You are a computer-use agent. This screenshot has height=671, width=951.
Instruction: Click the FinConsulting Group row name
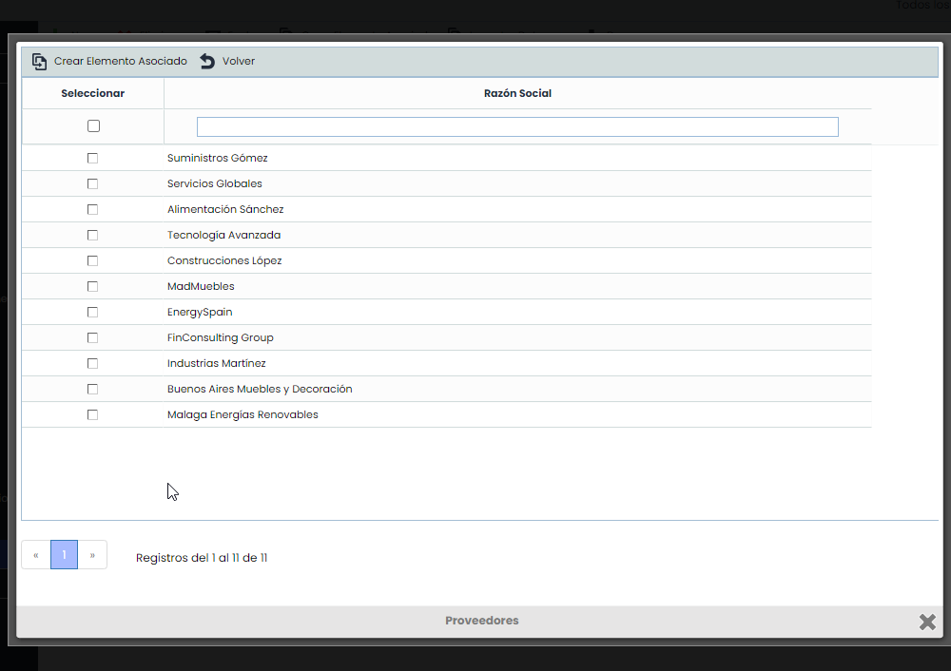pyautogui.click(x=220, y=337)
